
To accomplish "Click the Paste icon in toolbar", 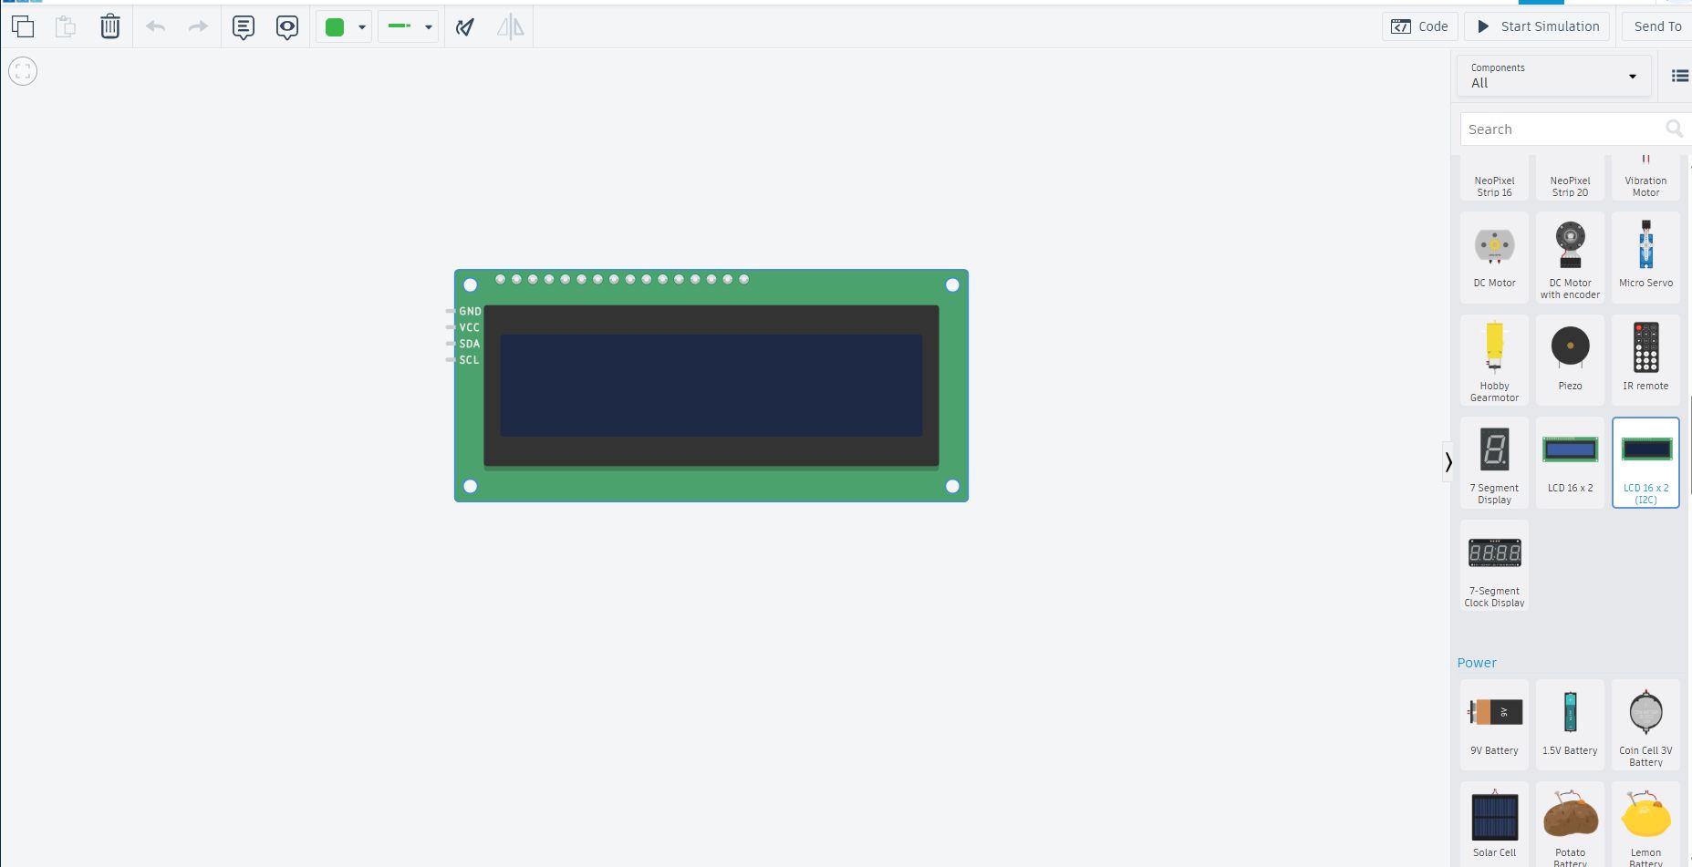I will tap(66, 26).
